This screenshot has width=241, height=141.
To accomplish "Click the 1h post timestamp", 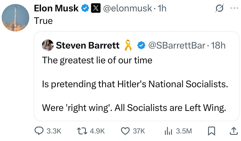I will point(162,8).
